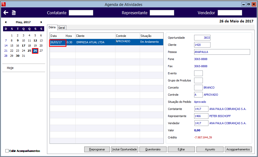This screenshot has height=157, width=258.
Task: Go to previous month in calendar
Action: click(6, 22)
